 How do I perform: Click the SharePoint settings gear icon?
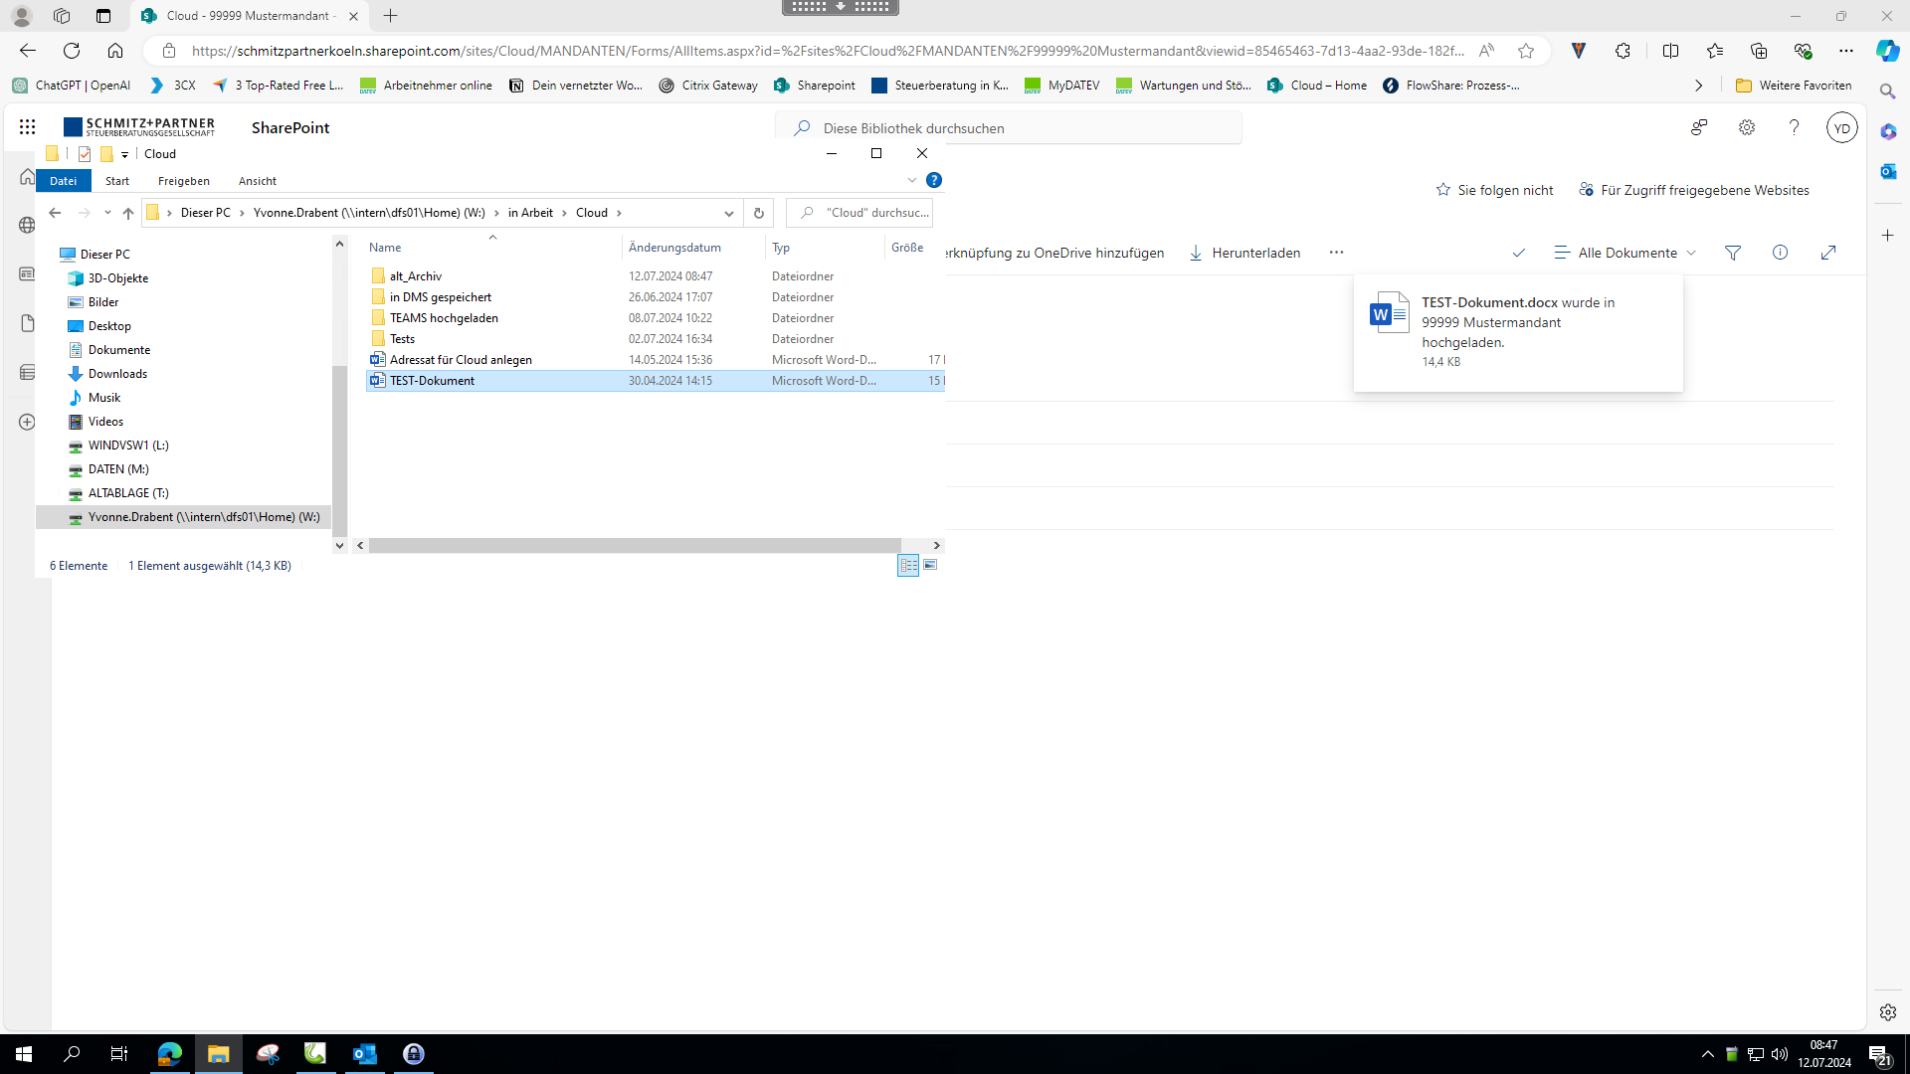(x=1746, y=127)
